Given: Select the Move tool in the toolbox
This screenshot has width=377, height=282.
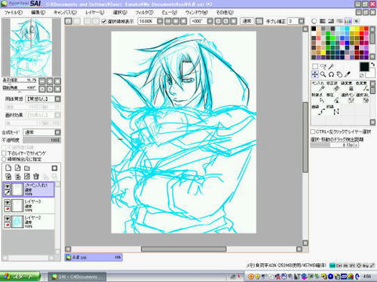Looking at the screenshot, I should tap(314, 74).
